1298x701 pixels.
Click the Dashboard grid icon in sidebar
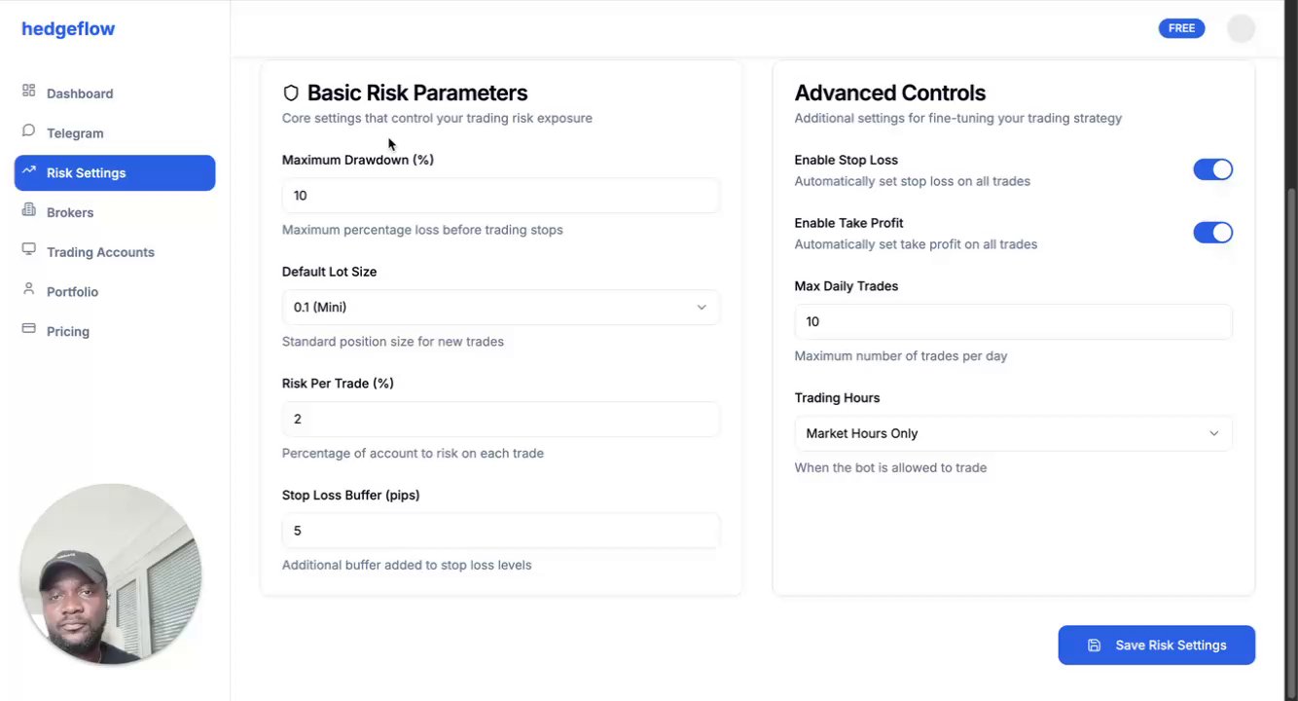28,92
